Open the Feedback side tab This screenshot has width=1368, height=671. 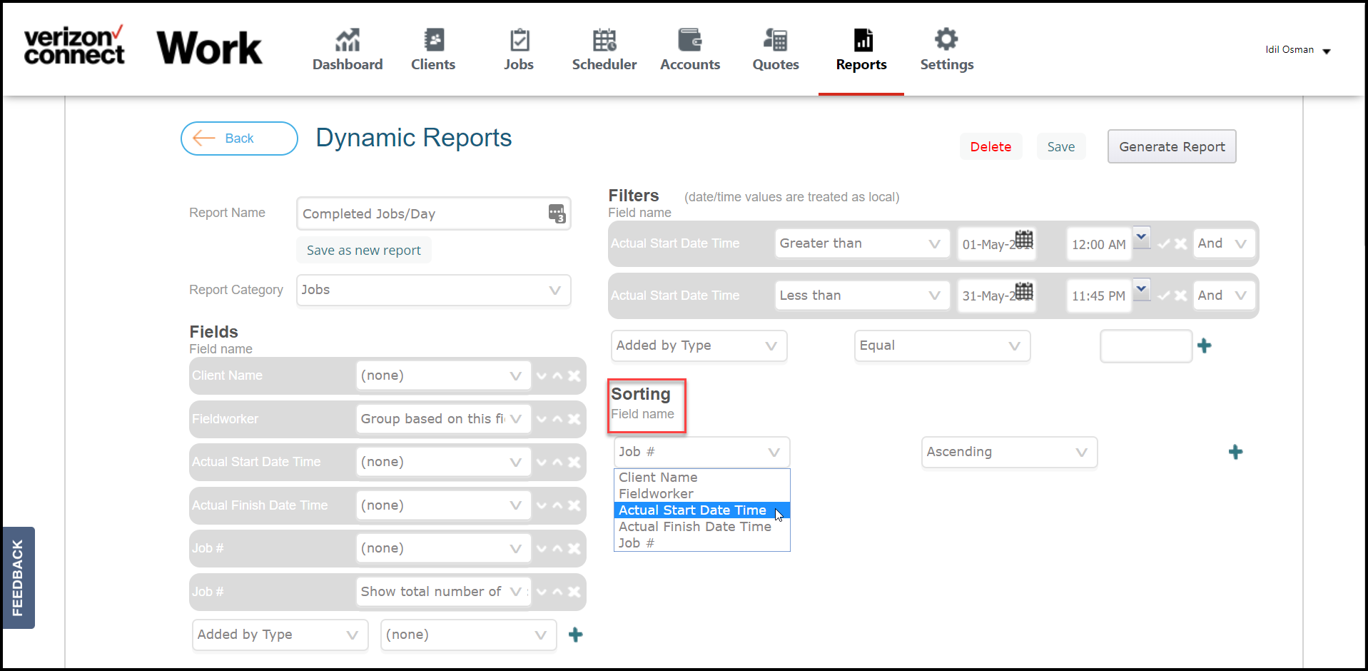(x=19, y=577)
